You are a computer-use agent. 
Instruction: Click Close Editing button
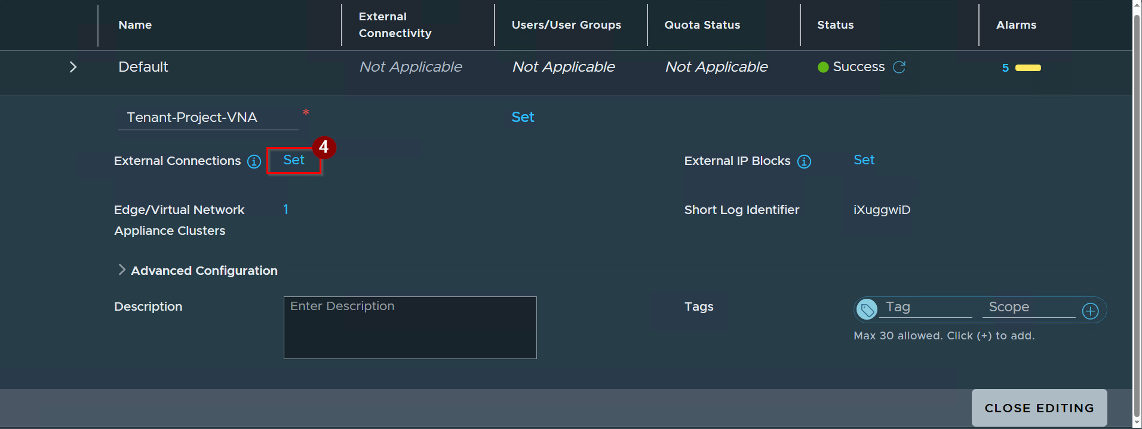click(x=1039, y=408)
